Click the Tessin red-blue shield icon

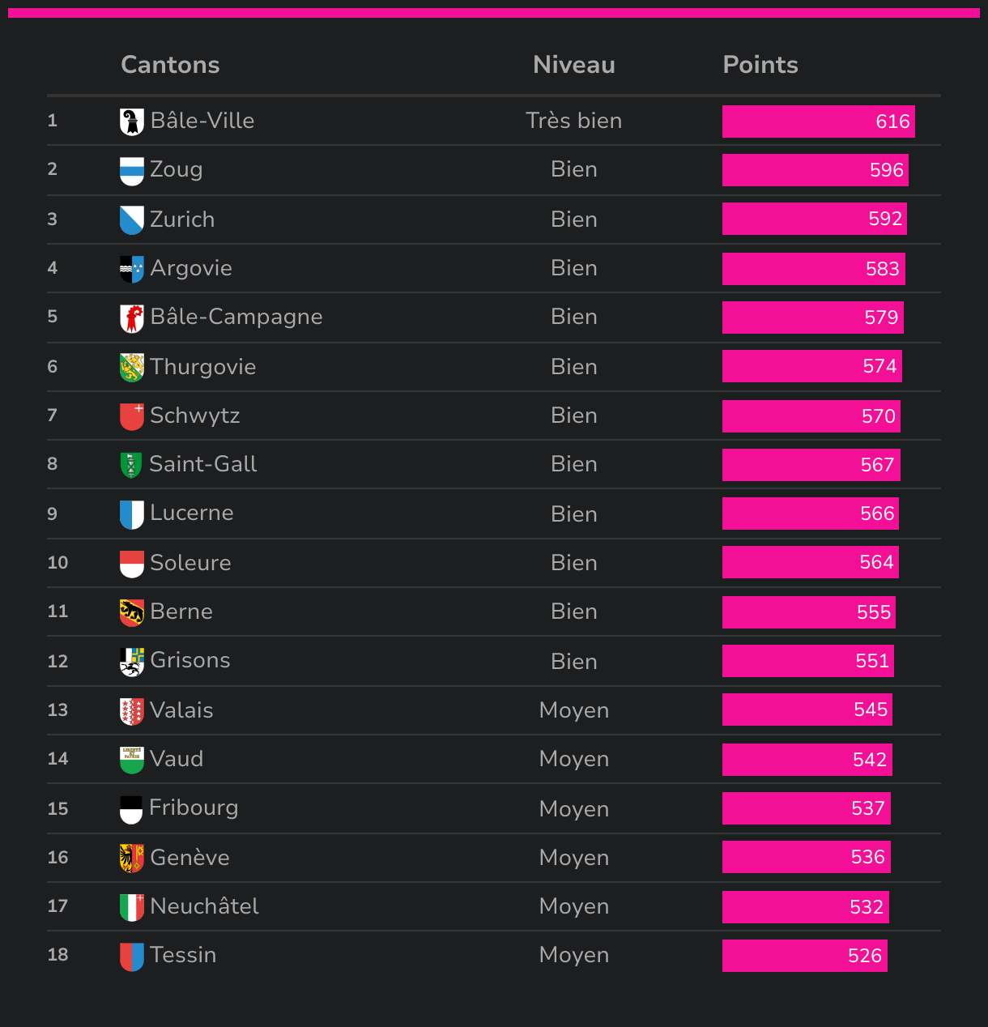(x=131, y=957)
